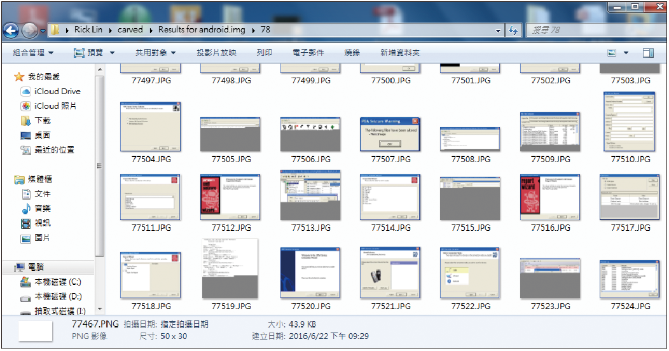Click the sidebar scroll up arrow
This screenshot has height=351, width=669.
tap(99, 69)
